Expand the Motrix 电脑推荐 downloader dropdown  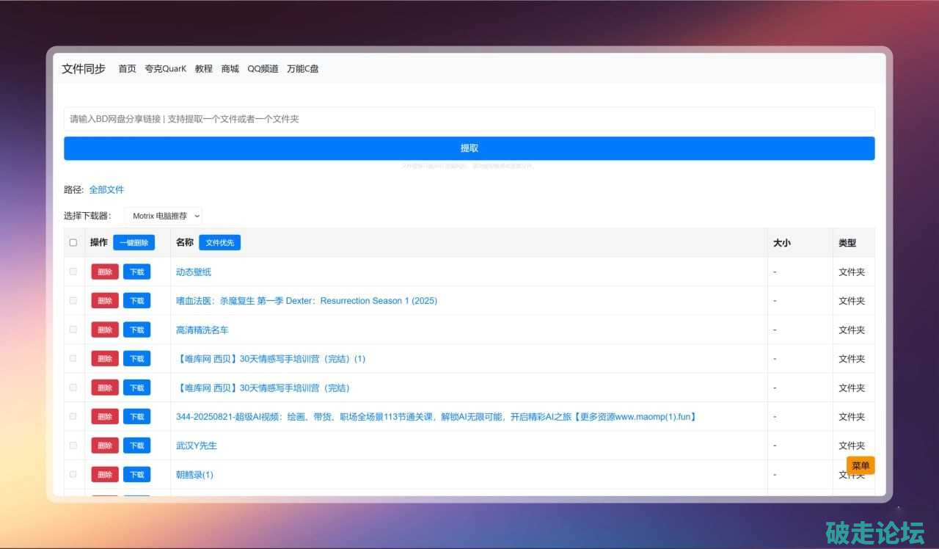[163, 216]
